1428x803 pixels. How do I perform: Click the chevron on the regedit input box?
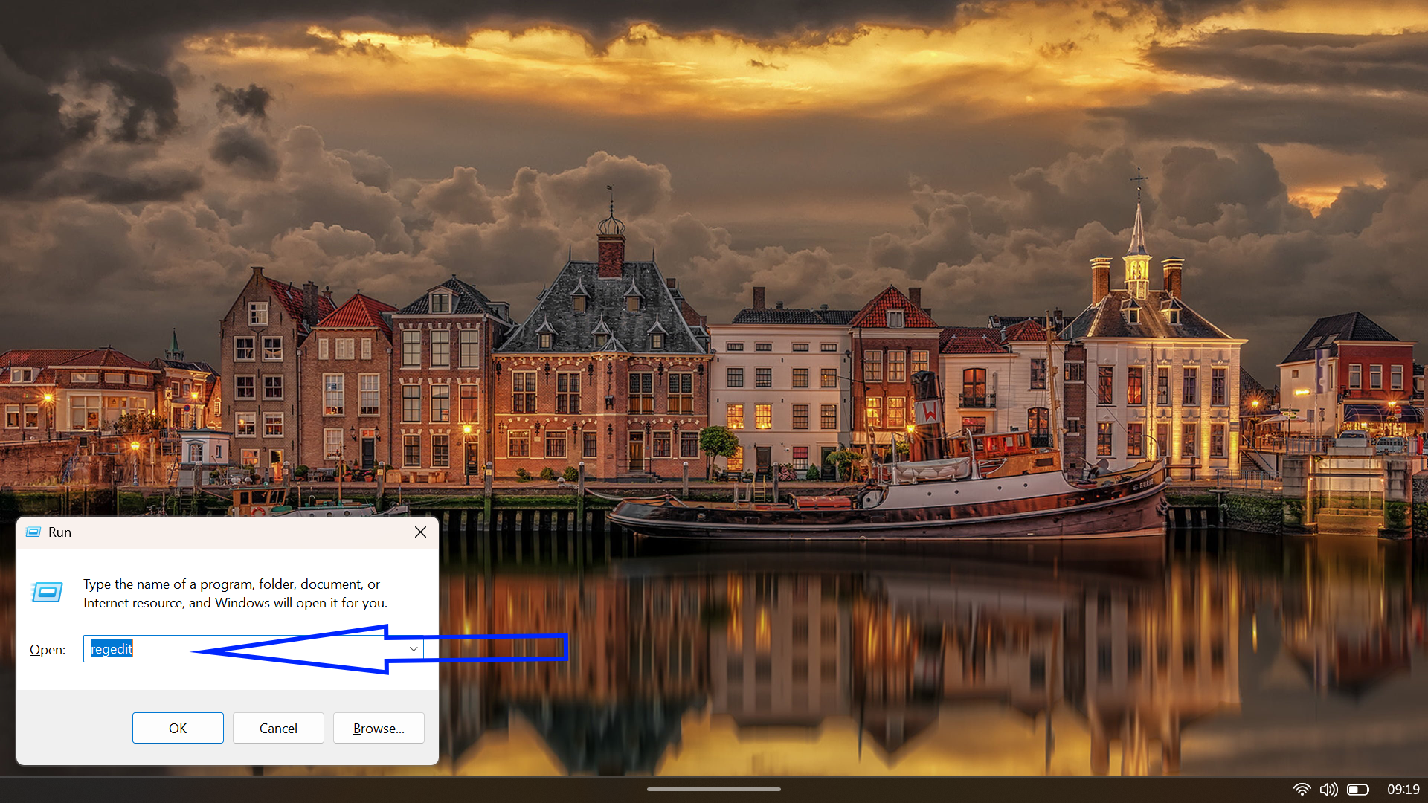click(x=413, y=648)
